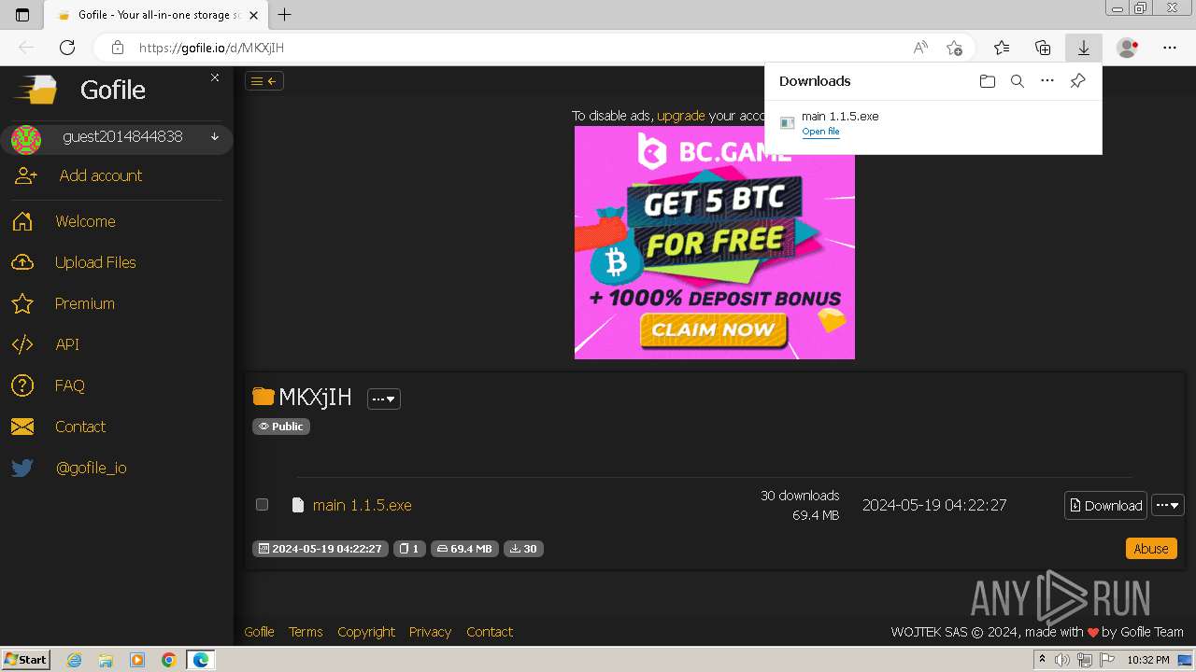Open the Privacy footer link
Image resolution: width=1196 pixels, height=672 pixels.
click(x=430, y=632)
